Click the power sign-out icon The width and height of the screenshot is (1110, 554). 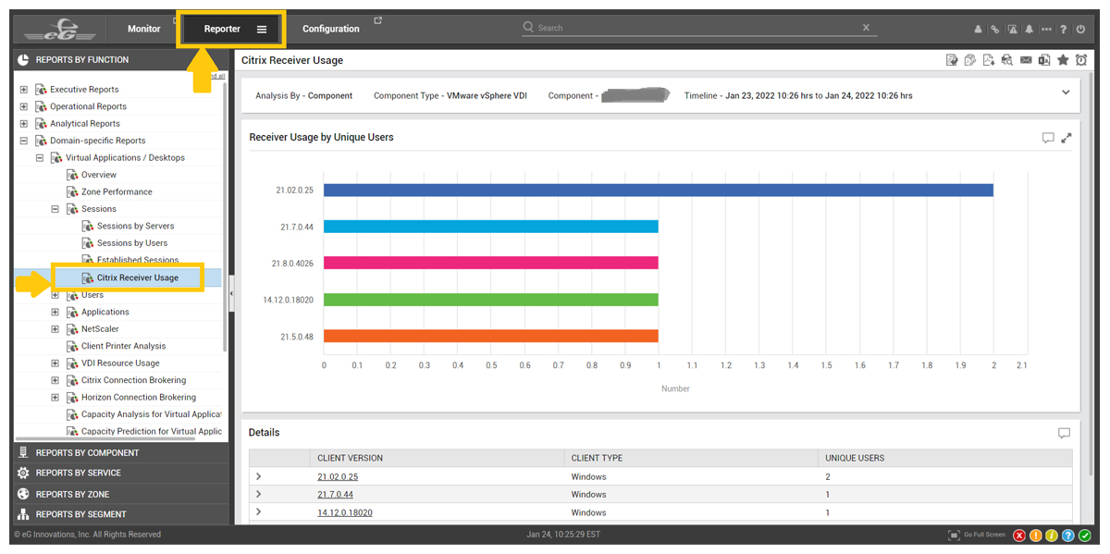(1080, 30)
